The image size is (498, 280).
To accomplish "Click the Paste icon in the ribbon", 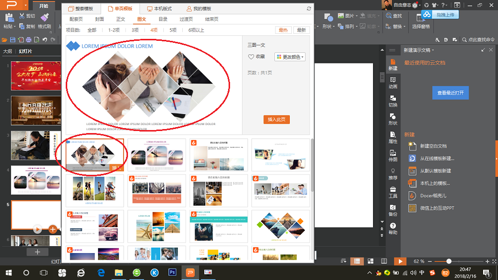I will point(9,17).
